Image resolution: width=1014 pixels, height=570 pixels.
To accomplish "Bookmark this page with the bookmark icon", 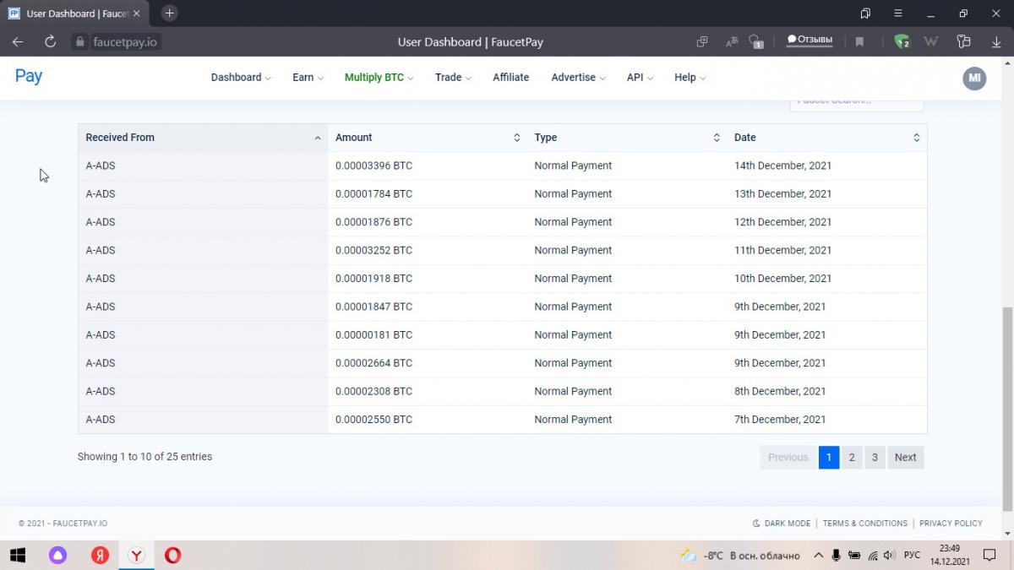I will coord(859,41).
